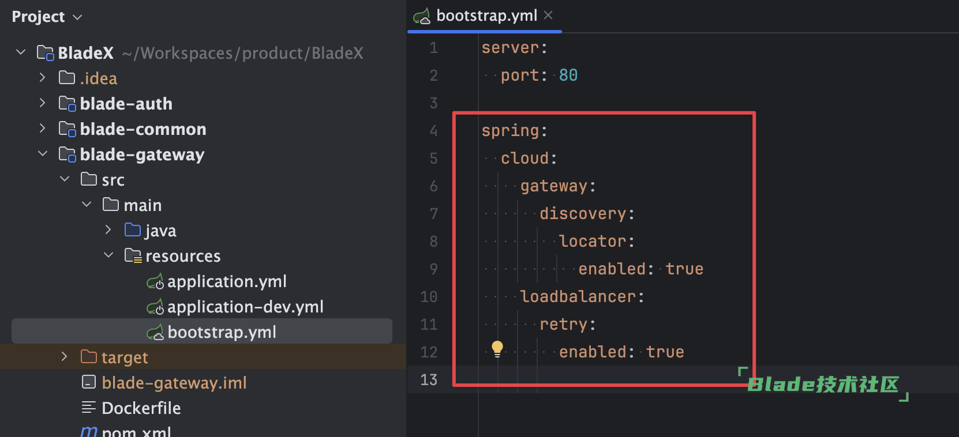Screen dimensions: 959x437
Task: Click the Spring icon beside application.yml
Action: tap(155, 282)
